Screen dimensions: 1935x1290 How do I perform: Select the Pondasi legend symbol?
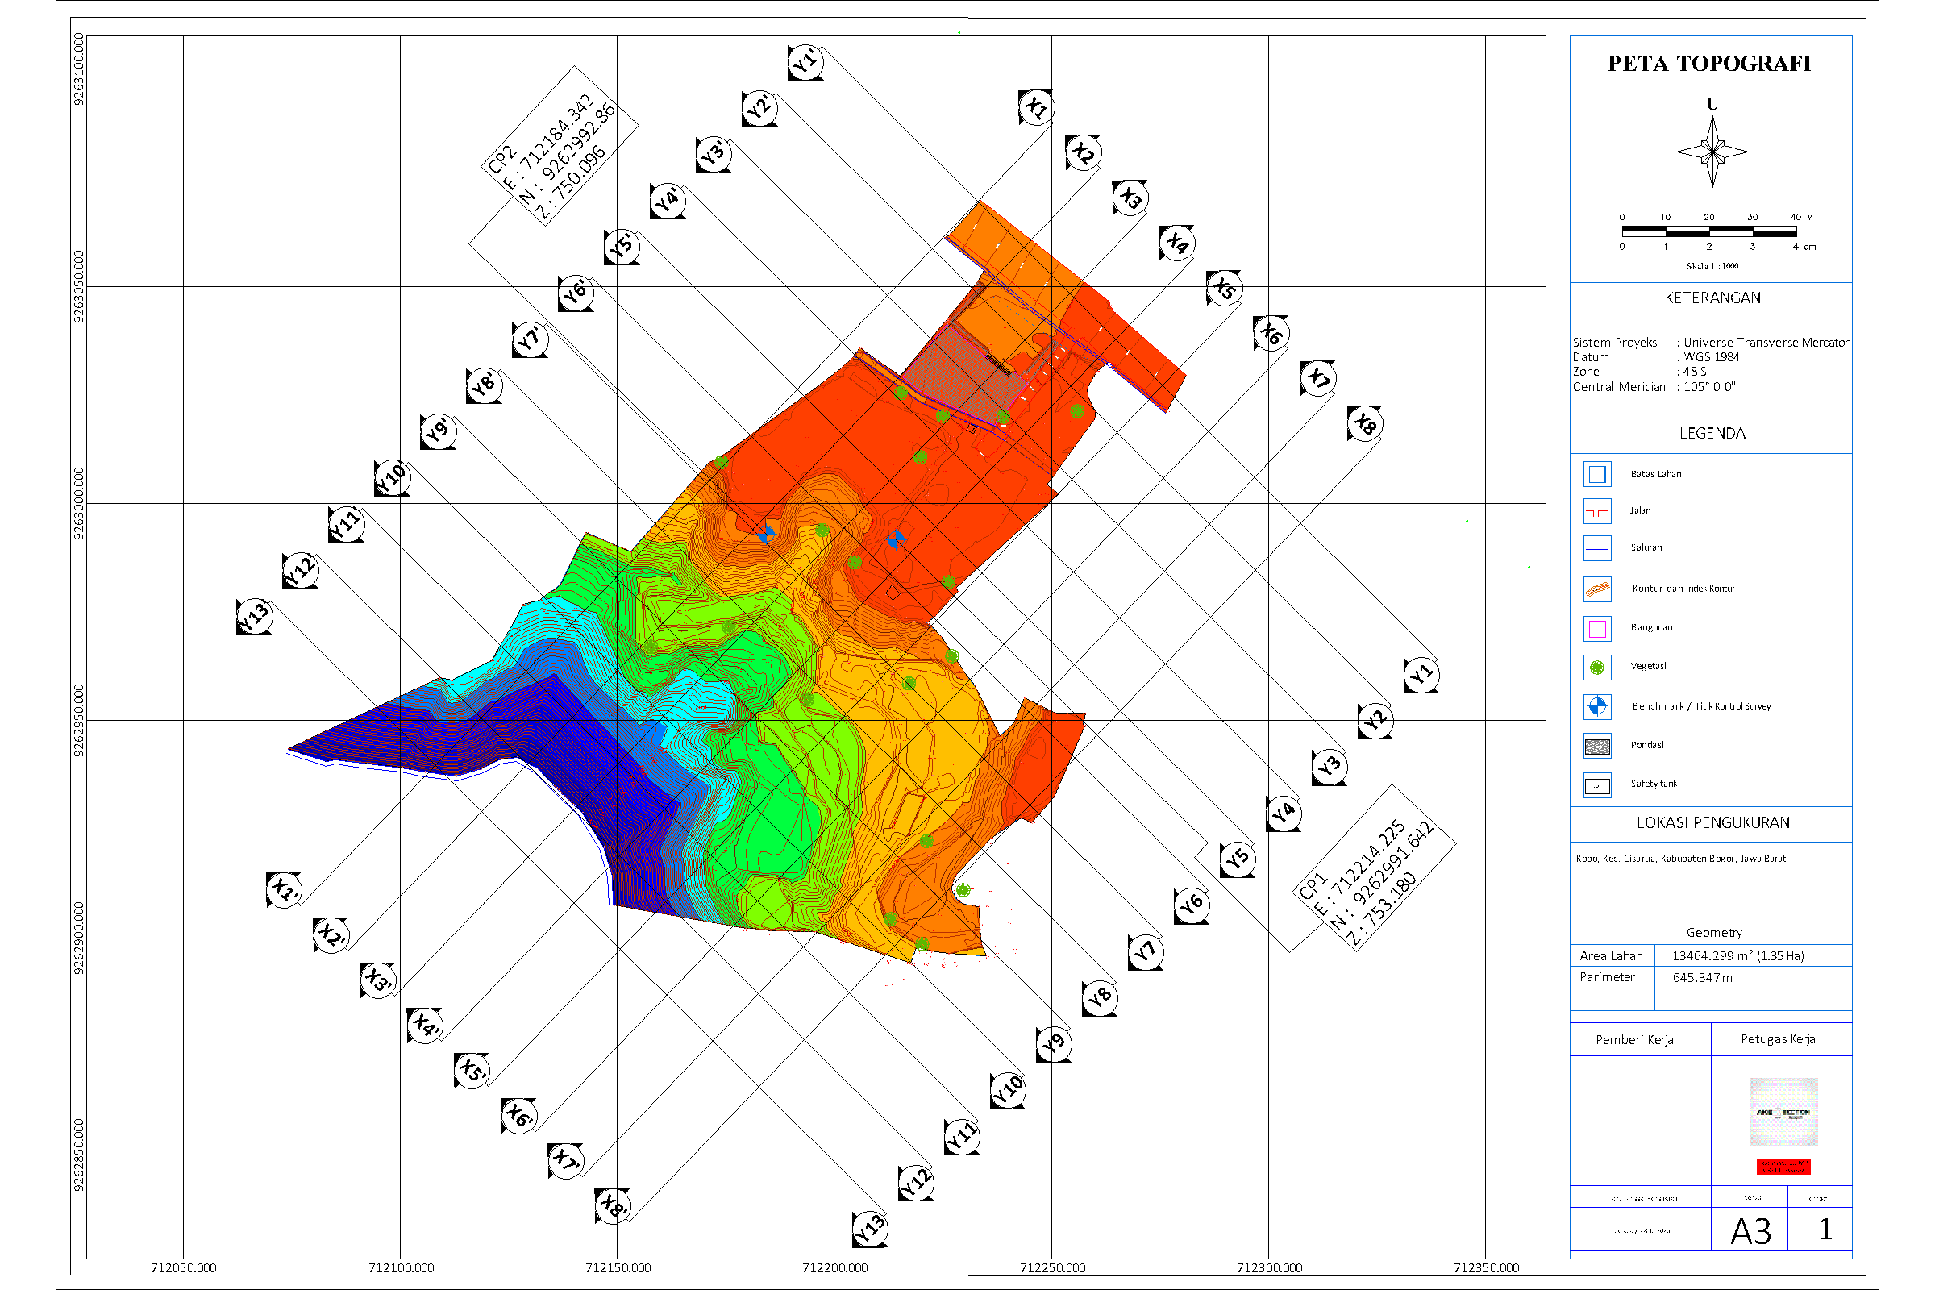(1597, 747)
